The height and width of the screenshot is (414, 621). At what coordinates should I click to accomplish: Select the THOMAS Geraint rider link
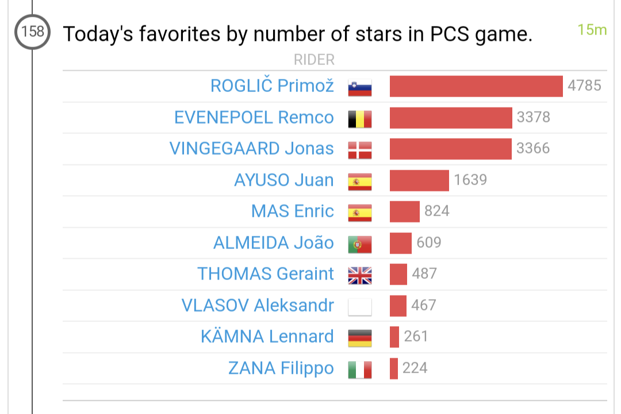tap(266, 274)
